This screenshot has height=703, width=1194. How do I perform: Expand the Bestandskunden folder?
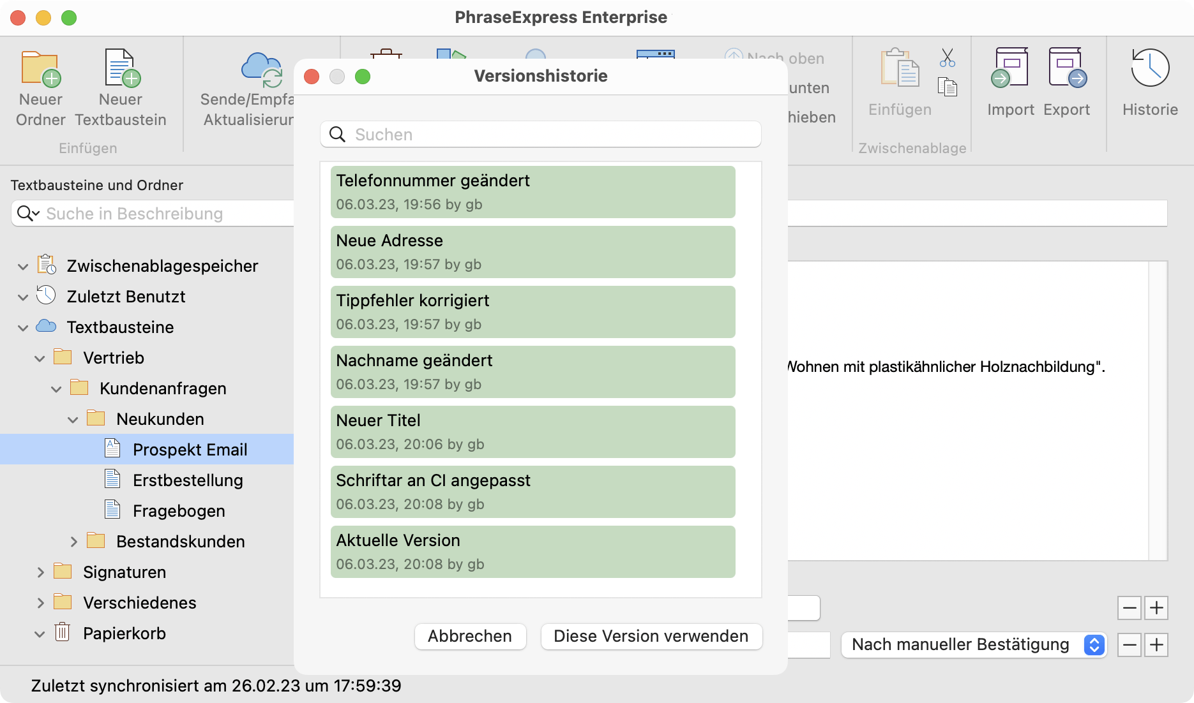tap(73, 542)
